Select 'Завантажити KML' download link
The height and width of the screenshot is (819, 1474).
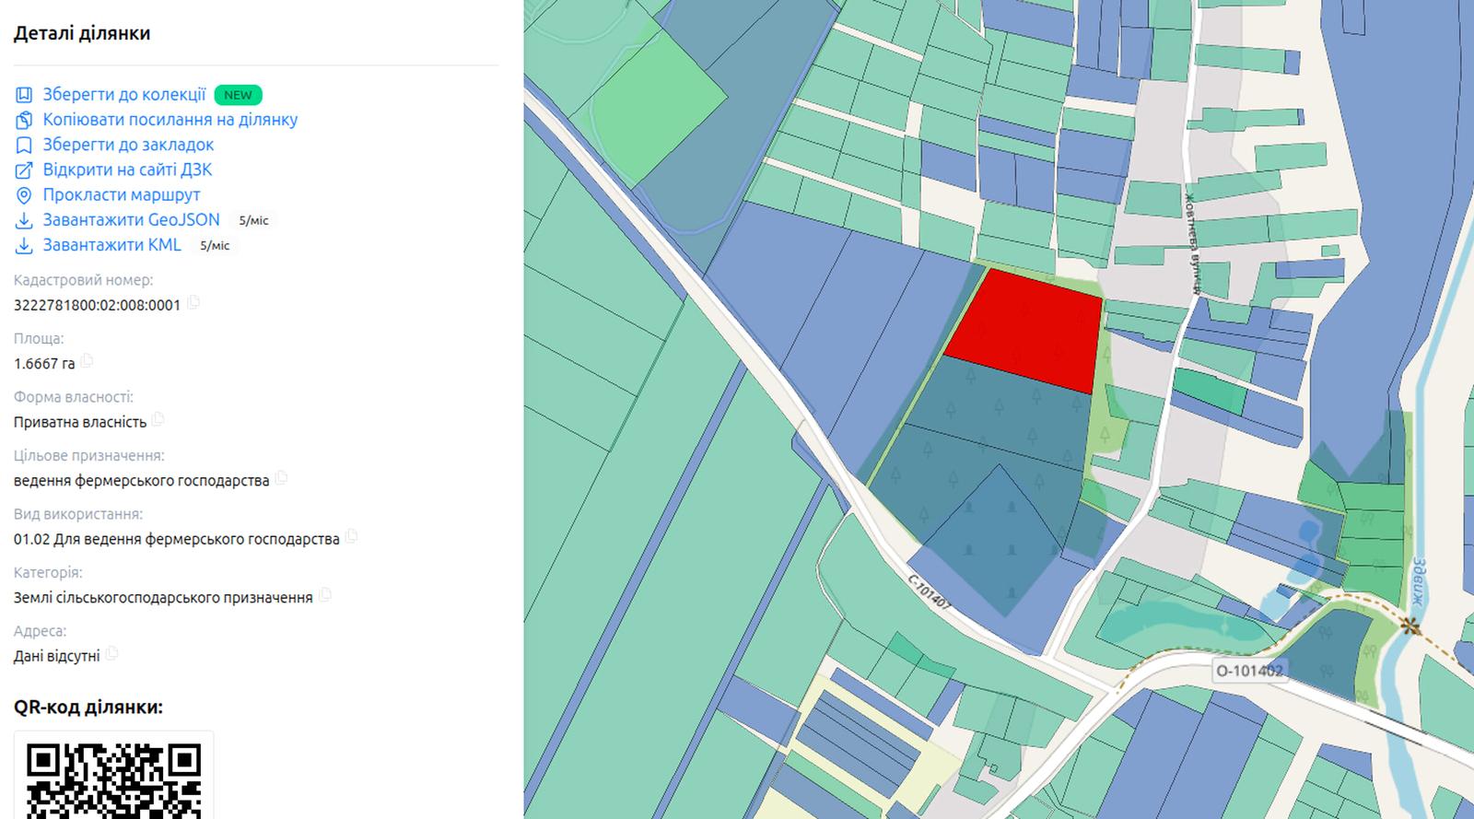tap(112, 245)
